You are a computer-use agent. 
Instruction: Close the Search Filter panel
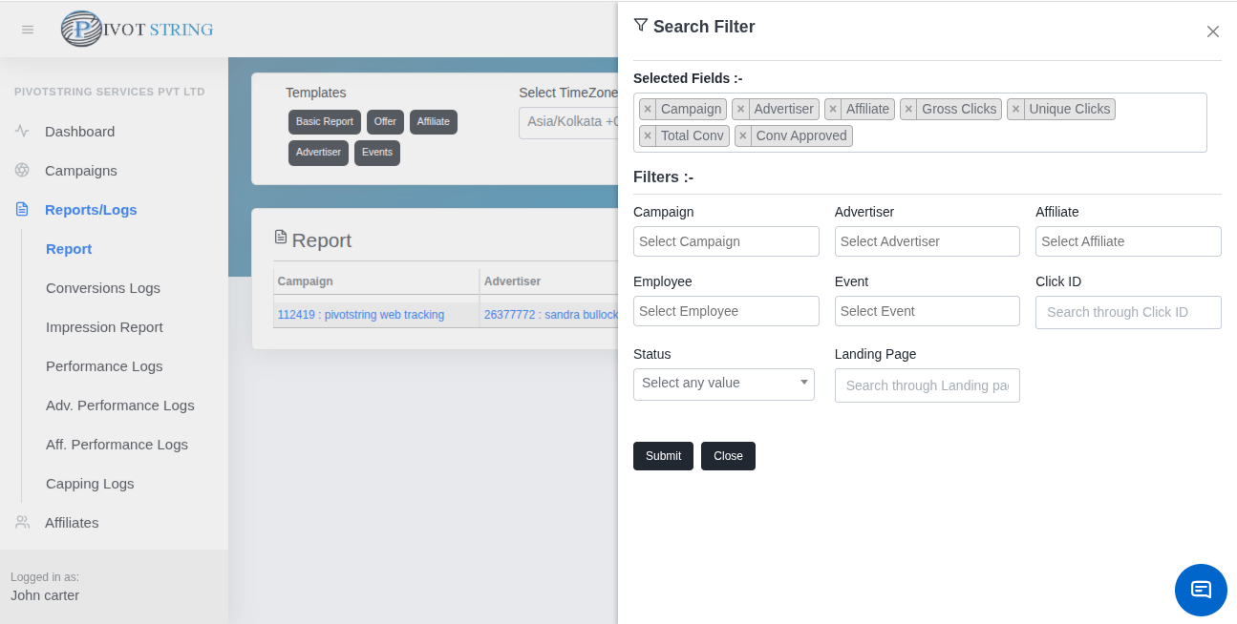1212,31
